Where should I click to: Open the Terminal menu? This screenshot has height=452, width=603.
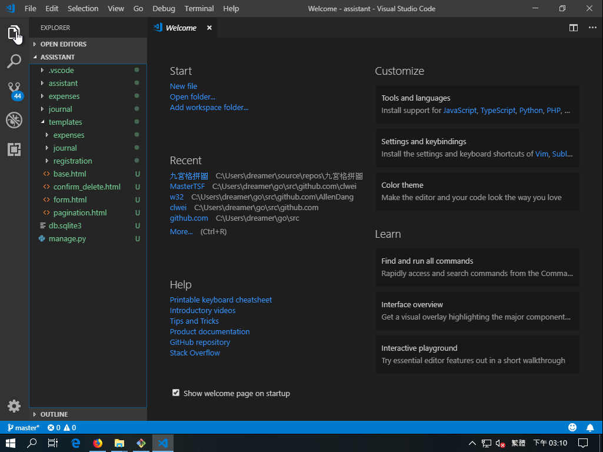click(x=199, y=9)
